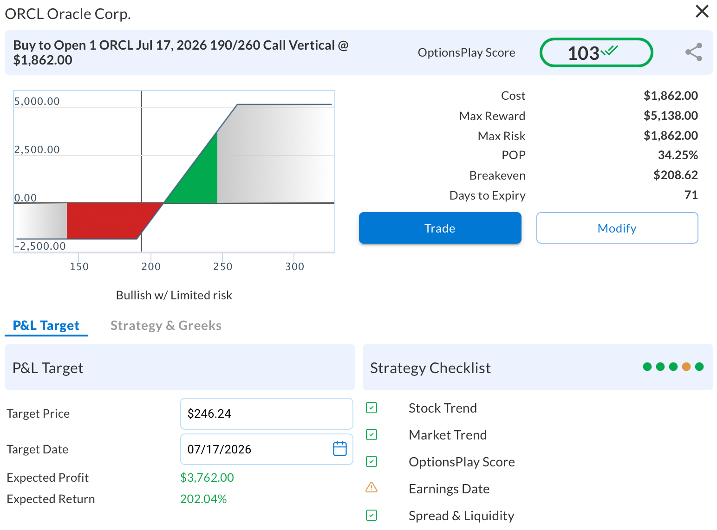Click the first green dot in Strategy Checklist
This screenshot has height=530, width=717.
pos(647,367)
